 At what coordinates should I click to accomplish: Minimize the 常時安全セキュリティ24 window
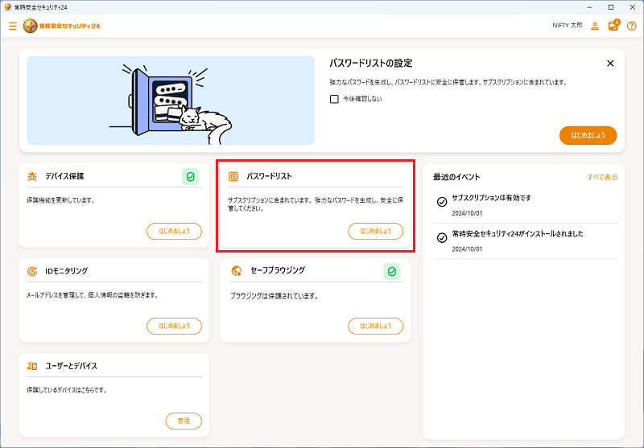pyautogui.click(x=590, y=7)
